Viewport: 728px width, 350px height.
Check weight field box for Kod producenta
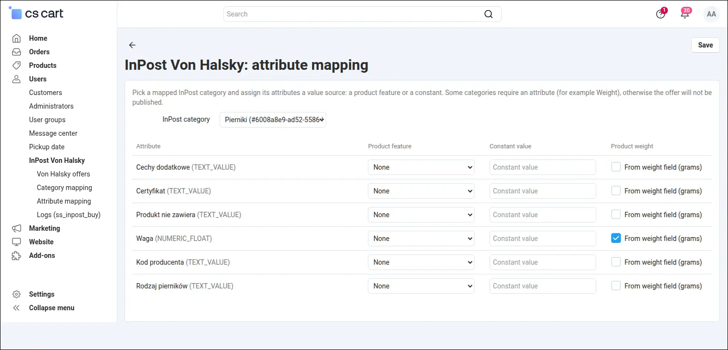click(616, 262)
